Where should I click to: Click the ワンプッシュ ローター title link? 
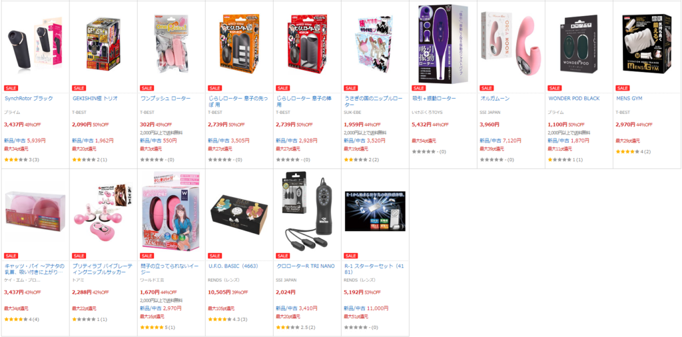[165, 99]
